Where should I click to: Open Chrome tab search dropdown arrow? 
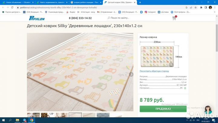click(x=195, y=2)
